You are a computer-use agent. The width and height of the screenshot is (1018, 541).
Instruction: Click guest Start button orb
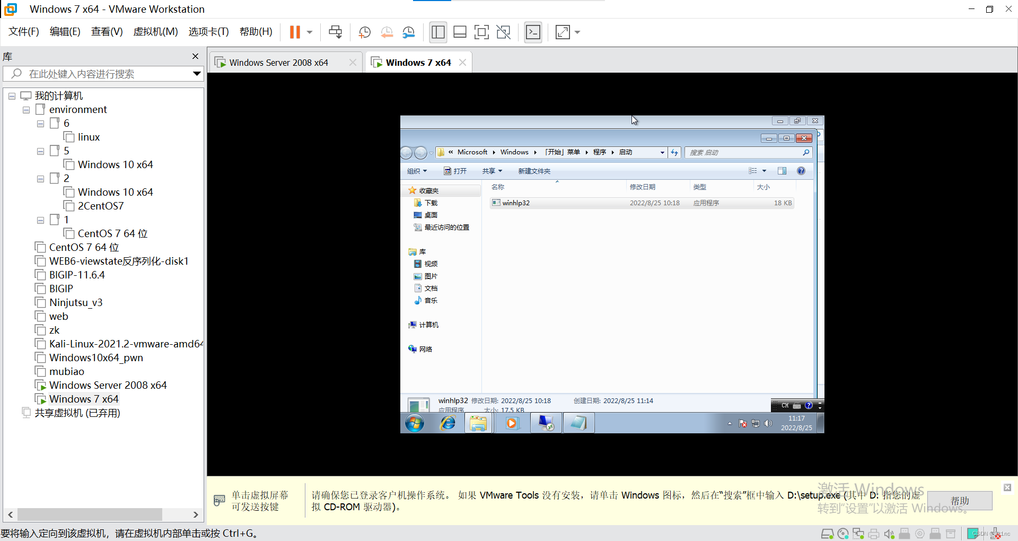click(x=415, y=423)
